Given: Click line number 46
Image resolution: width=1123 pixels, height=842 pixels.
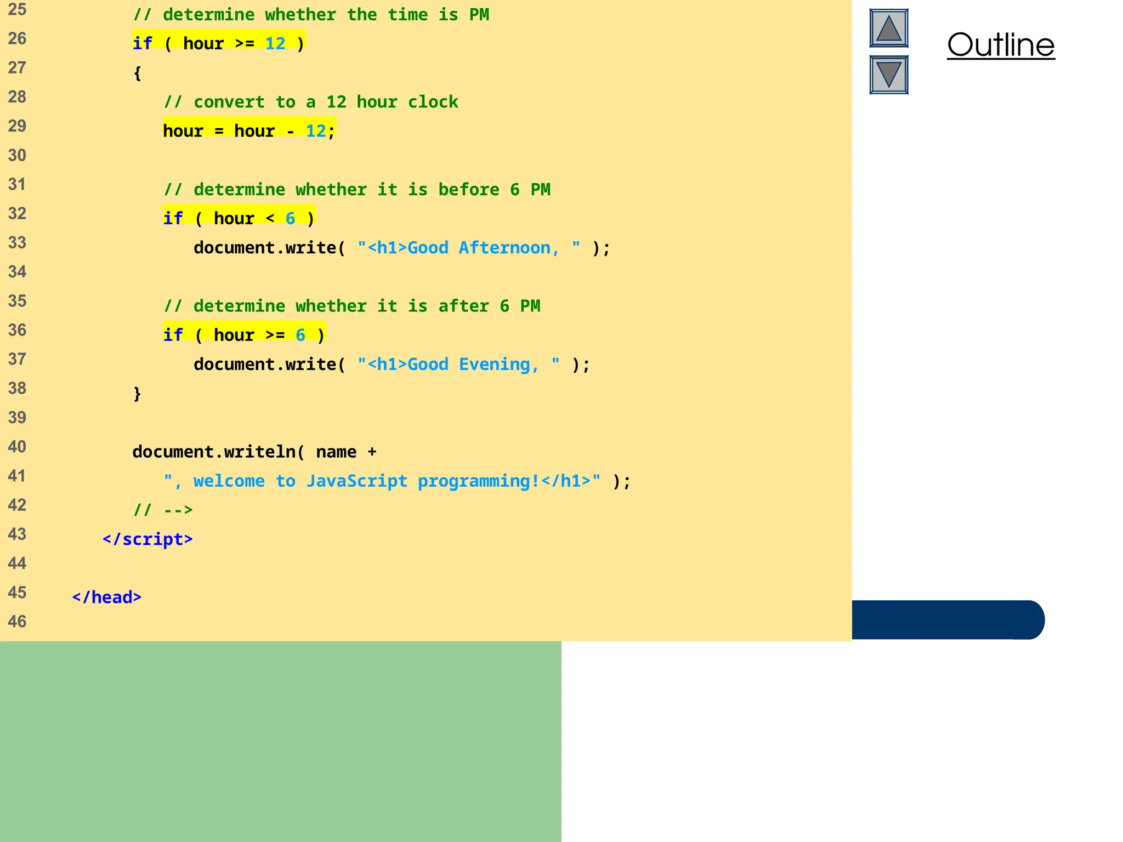Looking at the screenshot, I should pyautogui.click(x=17, y=622).
